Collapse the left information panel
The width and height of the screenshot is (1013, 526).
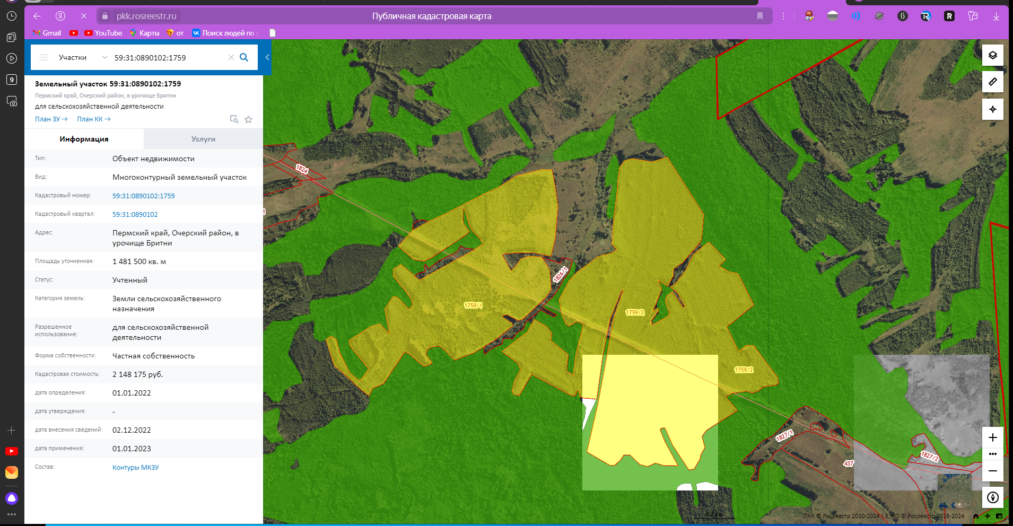pos(267,57)
